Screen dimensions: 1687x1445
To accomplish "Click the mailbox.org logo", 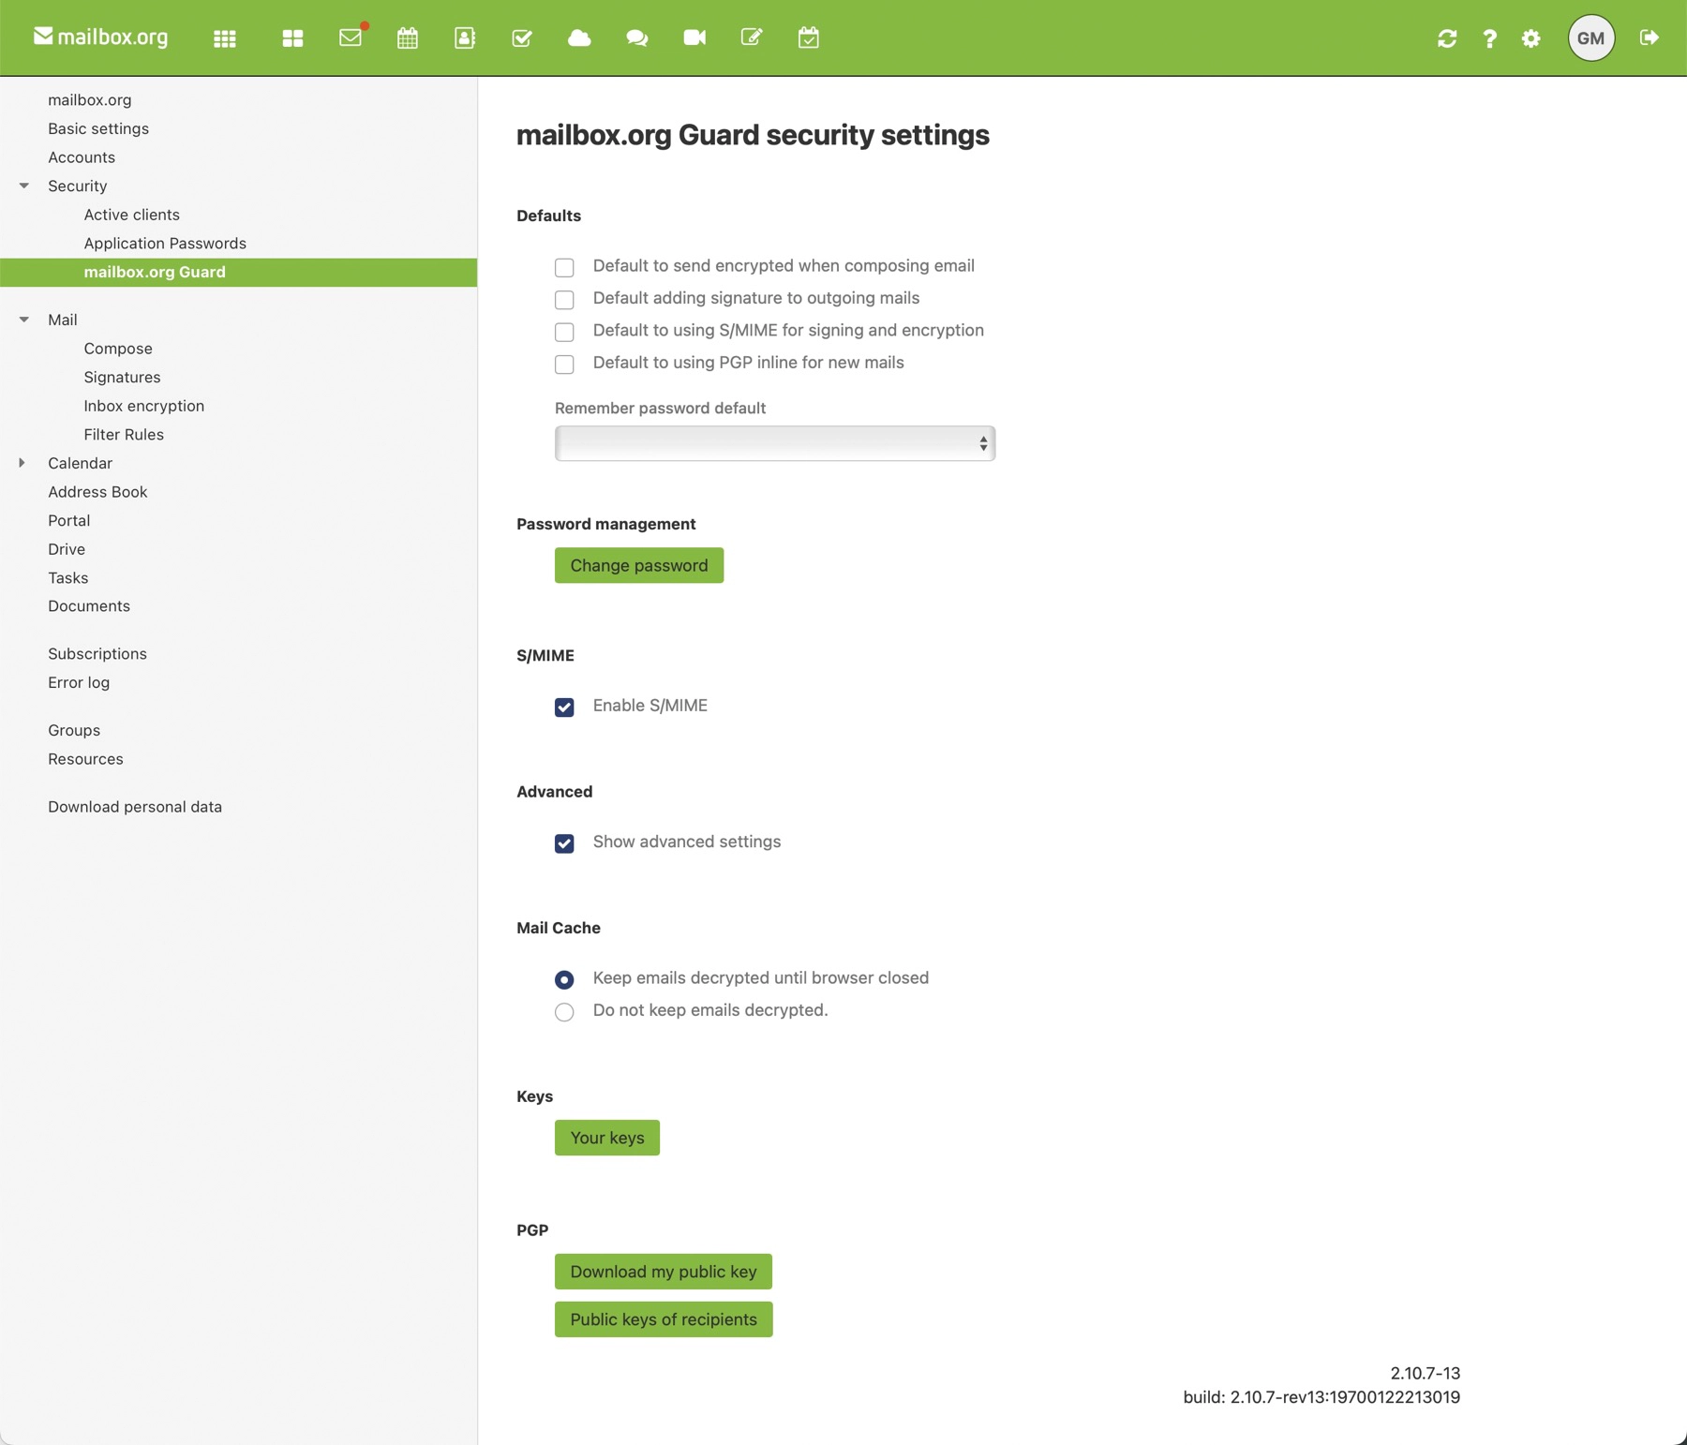I will click(x=101, y=37).
